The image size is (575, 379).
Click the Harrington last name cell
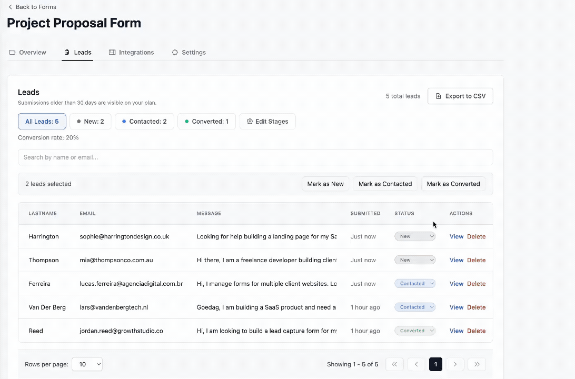[44, 236]
